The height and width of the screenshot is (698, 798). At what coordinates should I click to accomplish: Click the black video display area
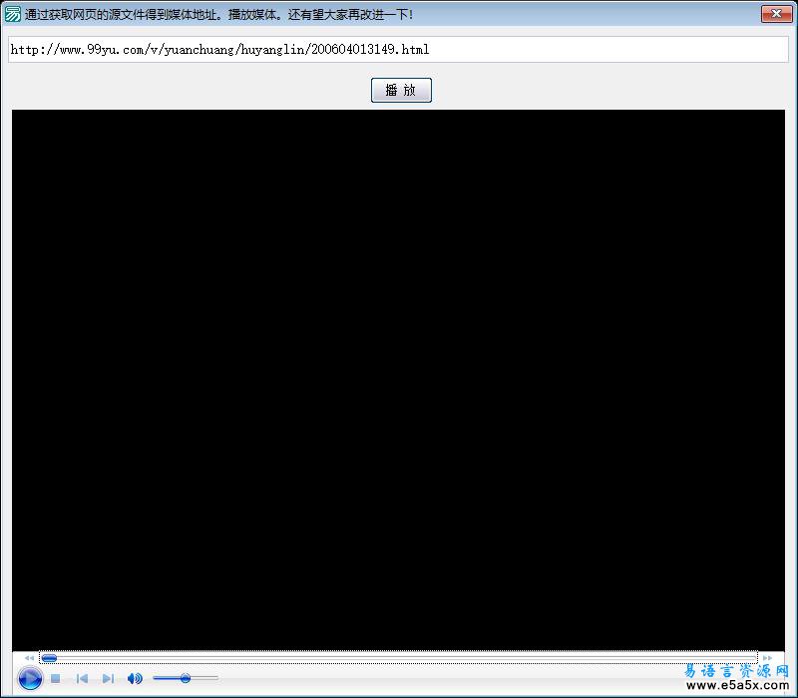click(x=398, y=380)
